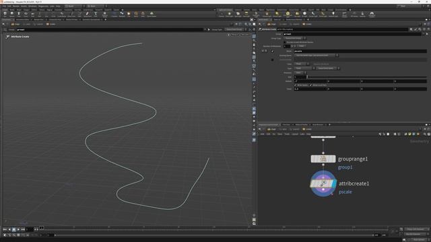Viewport: 431px width, 242px height.
Task: Add an Environment Light from the shelf
Action: 288,15
